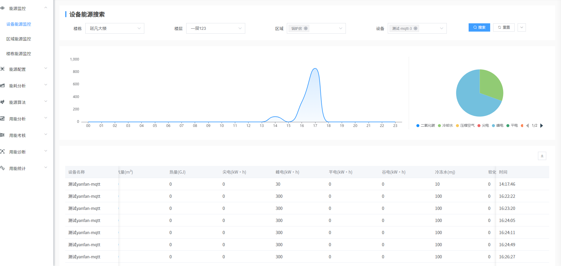Click the 平电(kW·h) column header
The width and height of the screenshot is (561, 266).
(341, 172)
